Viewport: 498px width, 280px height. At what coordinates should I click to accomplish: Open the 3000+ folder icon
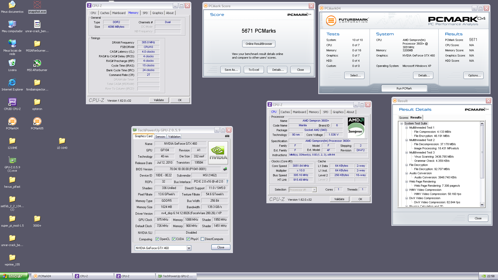pyautogui.click(x=37, y=219)
